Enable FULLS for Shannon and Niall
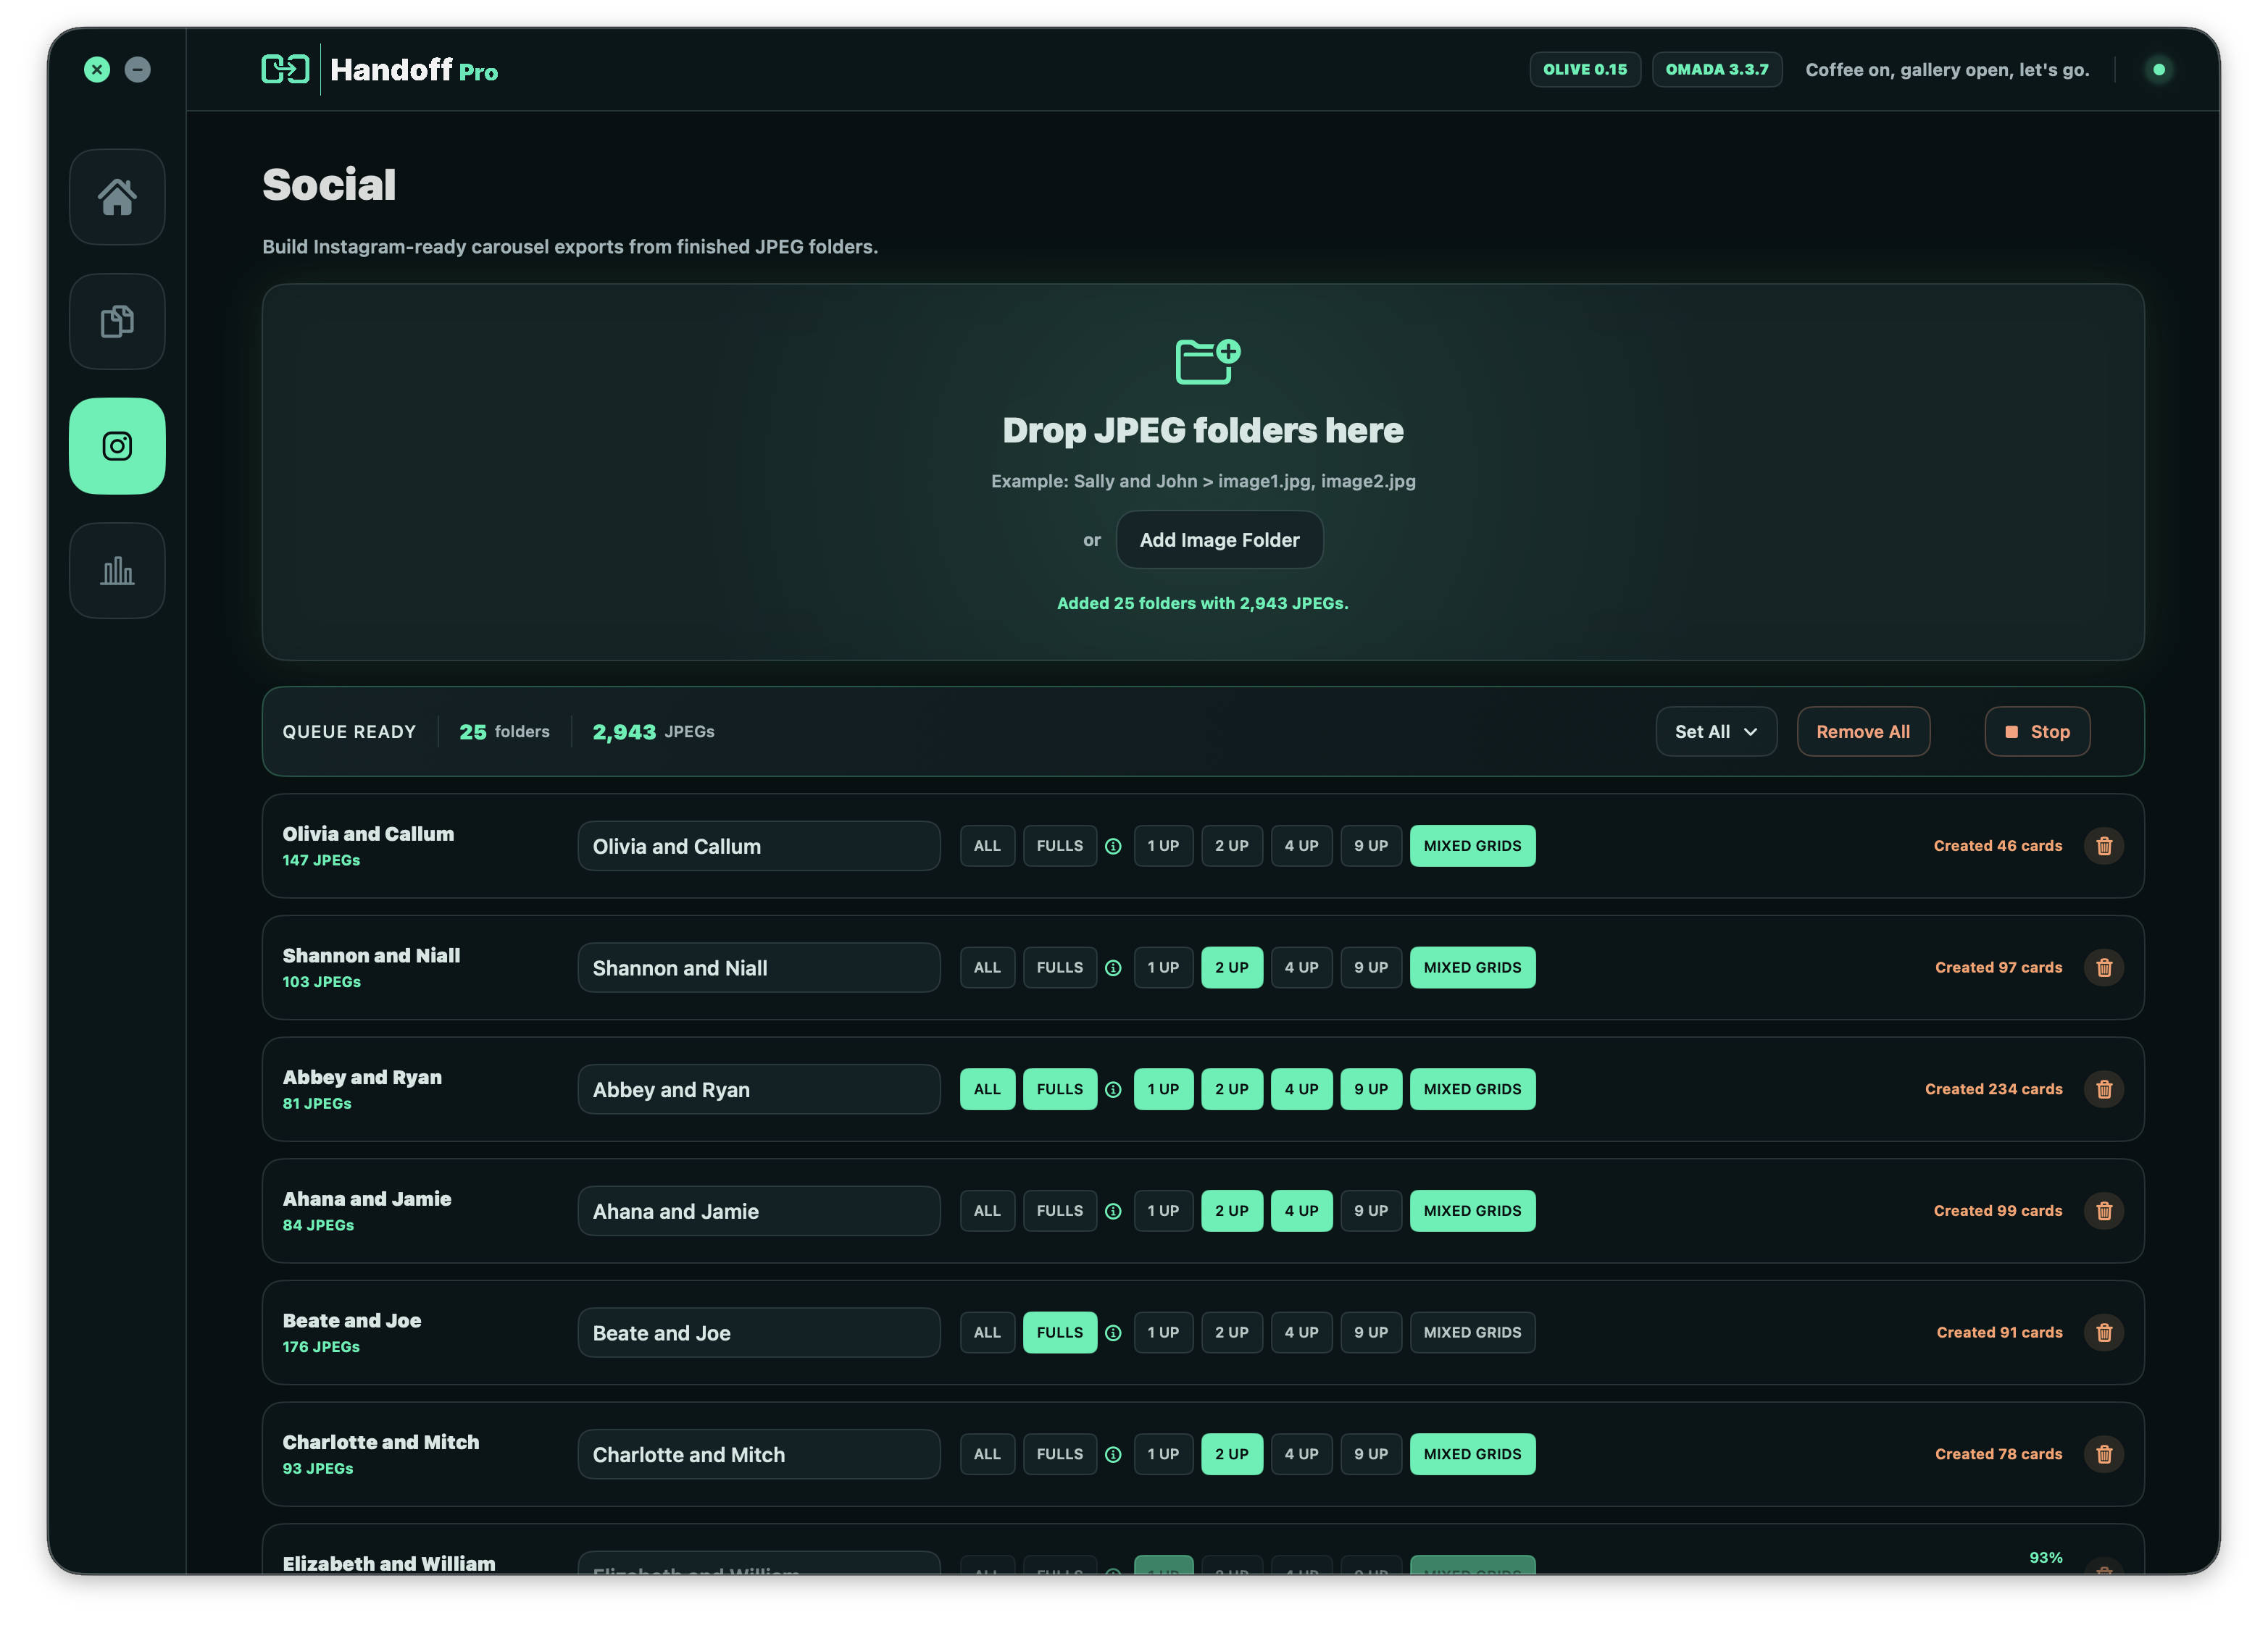 tap(1059, 968)
